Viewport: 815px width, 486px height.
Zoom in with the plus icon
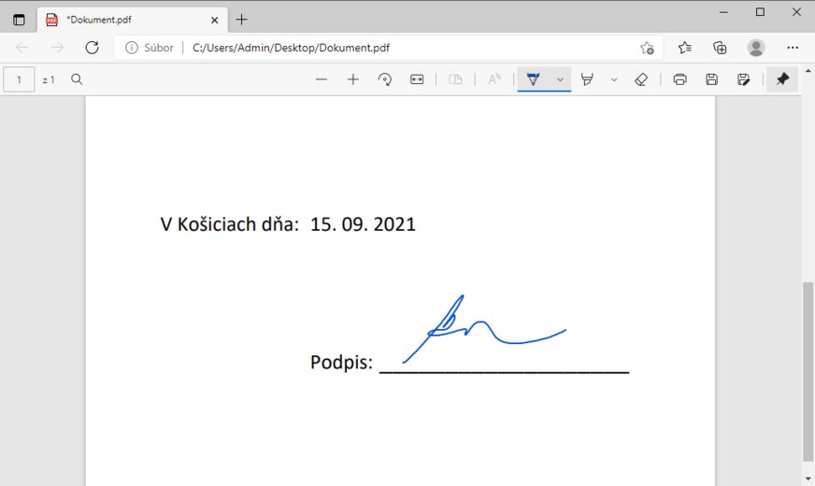(353, 80)
